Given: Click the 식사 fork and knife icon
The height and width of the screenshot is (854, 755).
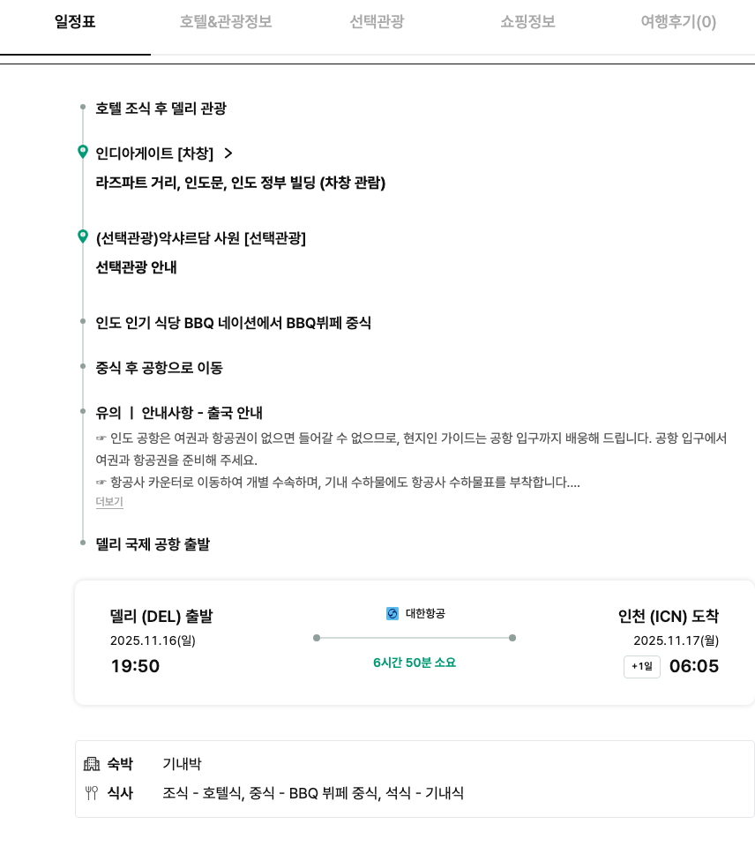Looking at the screenshot, I should (x=92, y=793).
